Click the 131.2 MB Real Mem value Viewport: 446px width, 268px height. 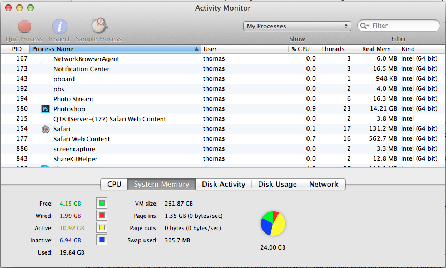click(383, 128)
